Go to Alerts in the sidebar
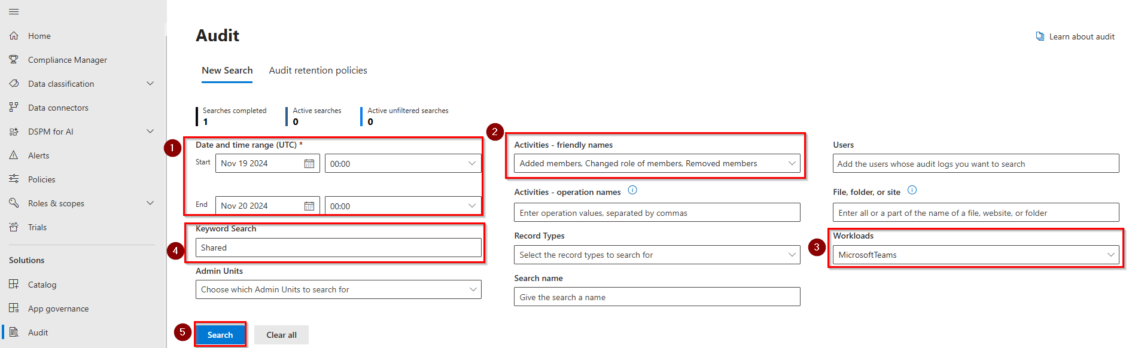 click(x=38, y=155)
